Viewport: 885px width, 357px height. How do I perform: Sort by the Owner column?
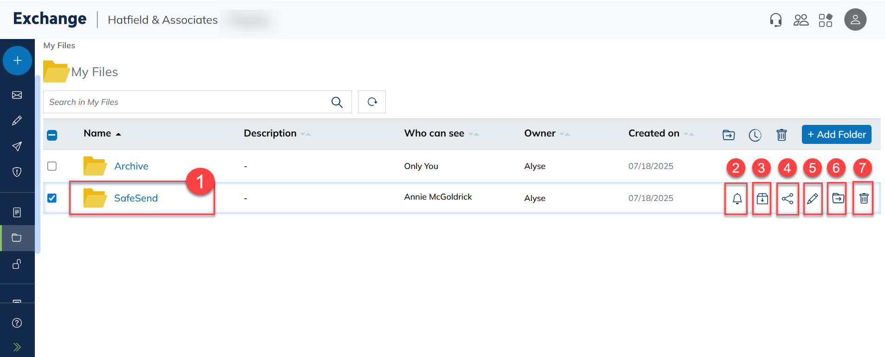click(x=547, y=134)
